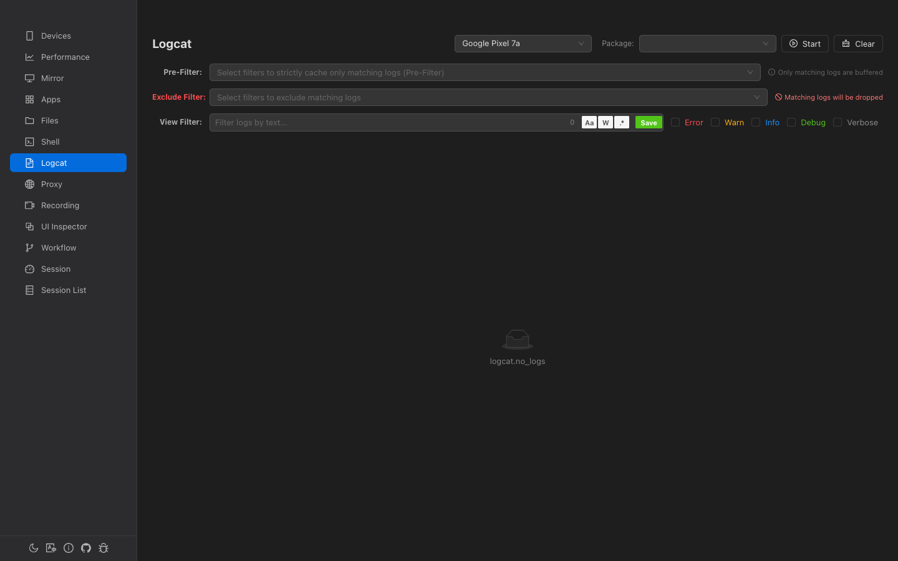Start capturing logcat output
Image resolution: width=898 pixels, height=561 pixels.
804,44
